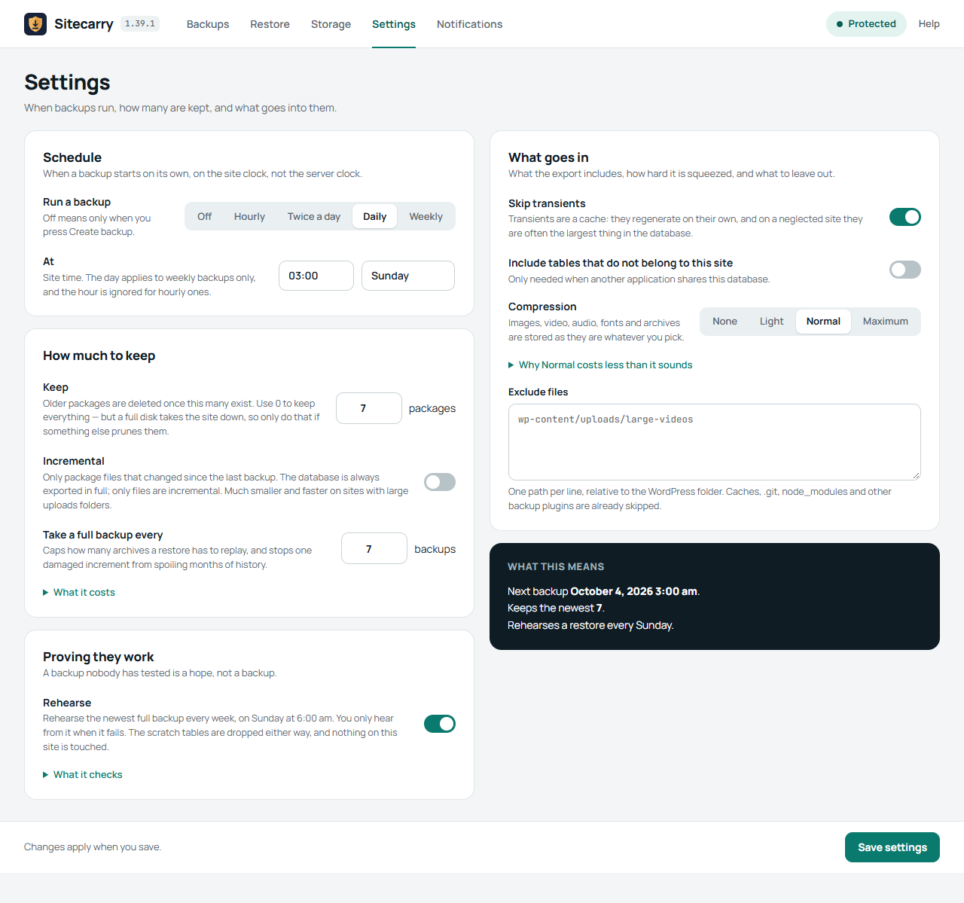The image size is (964, 903).
Task: Click the Protected status badge
Action: [866, 24]
